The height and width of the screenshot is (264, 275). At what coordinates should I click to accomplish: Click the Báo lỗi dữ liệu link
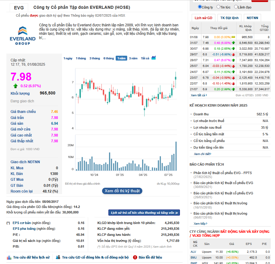(150, 257)
